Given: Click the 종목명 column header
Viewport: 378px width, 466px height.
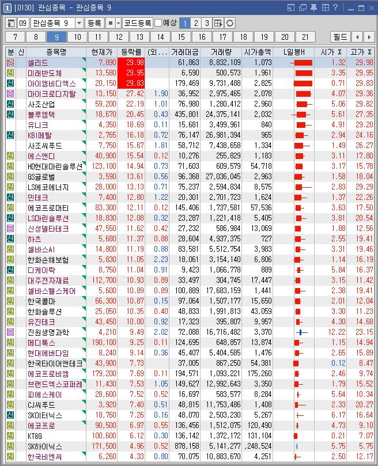Looking at the screenshot, I should coord(56,52).
